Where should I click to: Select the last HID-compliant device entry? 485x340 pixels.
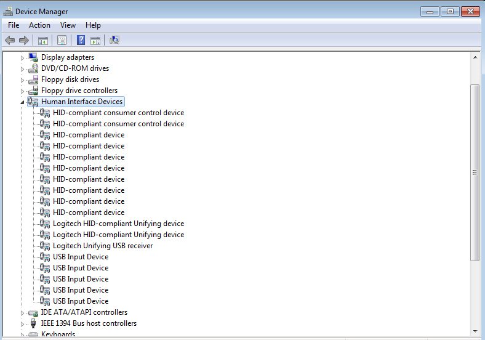tap(89, 212)
